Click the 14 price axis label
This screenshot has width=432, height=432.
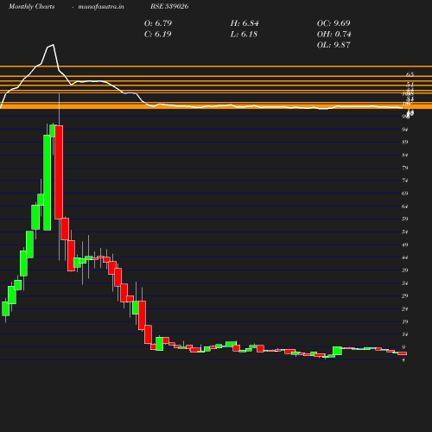[405, 334]
